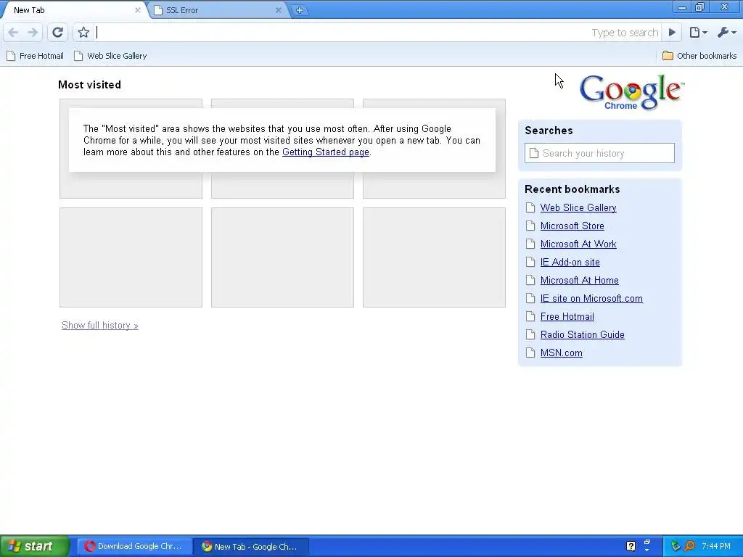Switch to Download Google Chrome taskbar window

134,546
